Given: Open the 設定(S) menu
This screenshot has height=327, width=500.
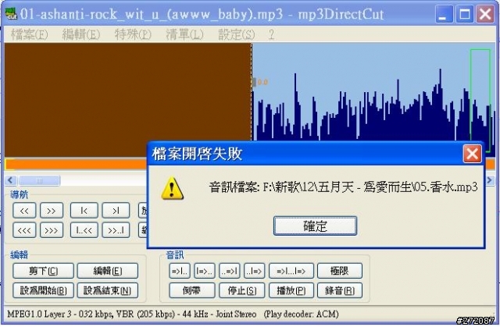Looking at the screenshot, I should point(236,34).
